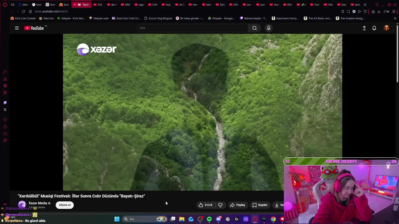The height and width of the screenshot is (224, 399).
Task: Click the Windows taskbar search box
Action: coord(145,219)
